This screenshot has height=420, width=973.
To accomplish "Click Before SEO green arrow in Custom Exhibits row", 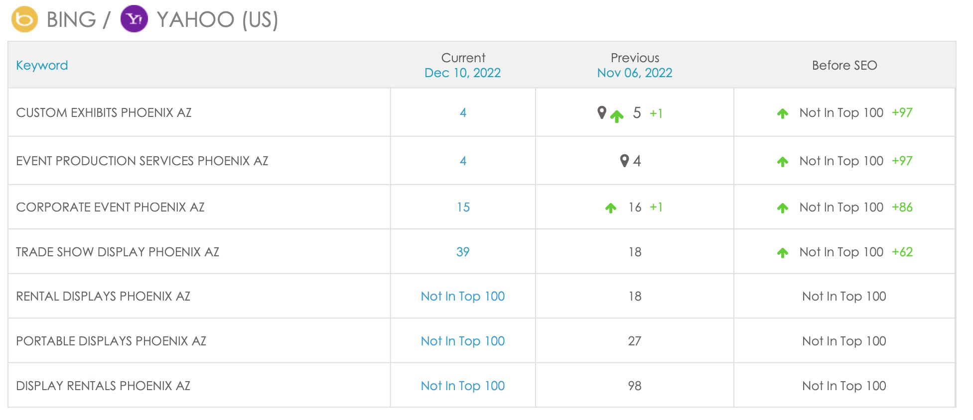I will pyautogui.click(x=783, y=113).
